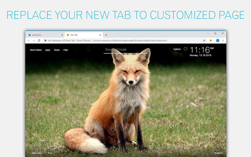Open the Most Visited menu
This screenshot has height=157, width=251.
click(x=36, y=50)
